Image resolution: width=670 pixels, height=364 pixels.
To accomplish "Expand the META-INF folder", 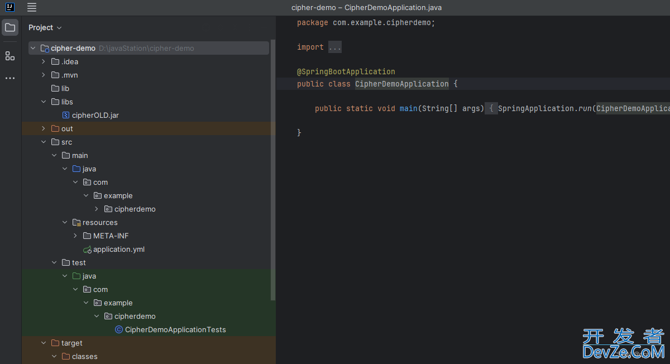I will 75,236.
